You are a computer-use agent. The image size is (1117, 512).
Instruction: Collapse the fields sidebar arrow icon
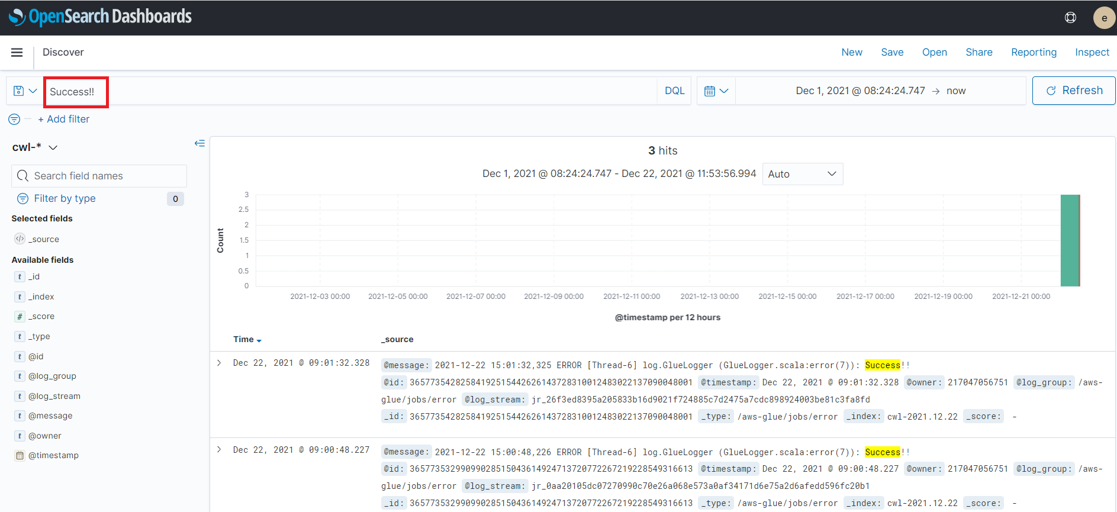200,143
